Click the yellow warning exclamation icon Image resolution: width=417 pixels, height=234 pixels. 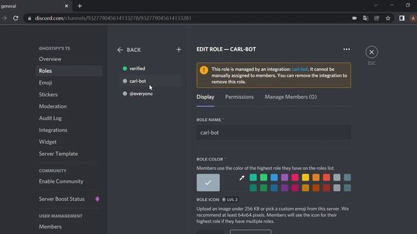[x=204, y=70]
